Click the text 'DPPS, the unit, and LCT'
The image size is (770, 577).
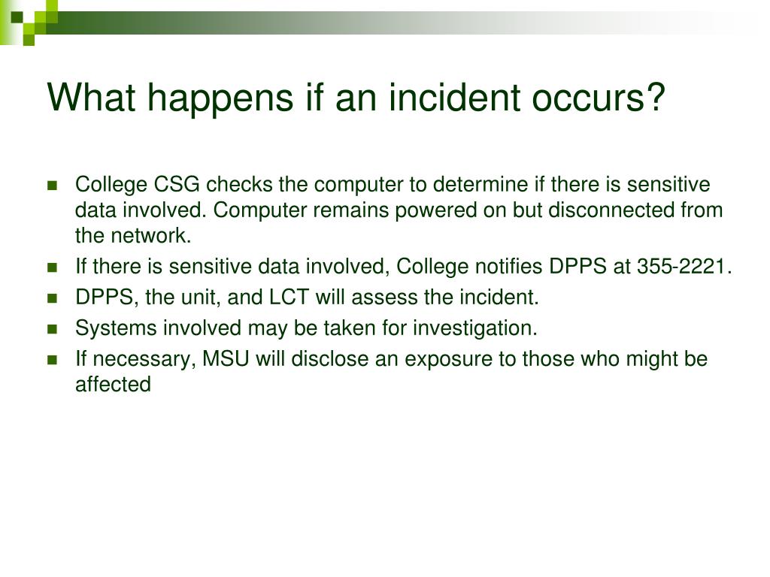[192, 298]
